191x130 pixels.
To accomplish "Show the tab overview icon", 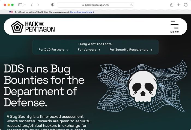I will click(186, 5).
